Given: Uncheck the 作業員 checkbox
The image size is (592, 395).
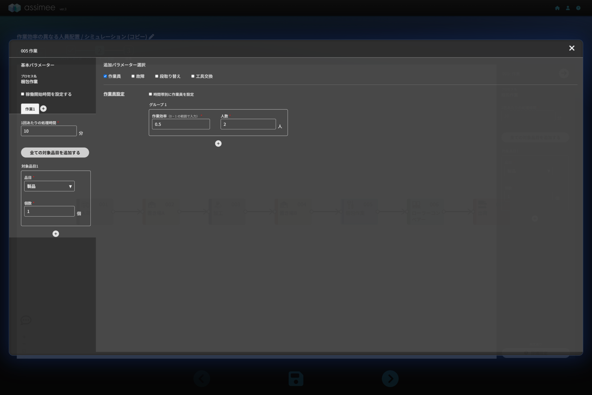Looking at the screenshot, I should pyautogui.click(x=105, y=76).
